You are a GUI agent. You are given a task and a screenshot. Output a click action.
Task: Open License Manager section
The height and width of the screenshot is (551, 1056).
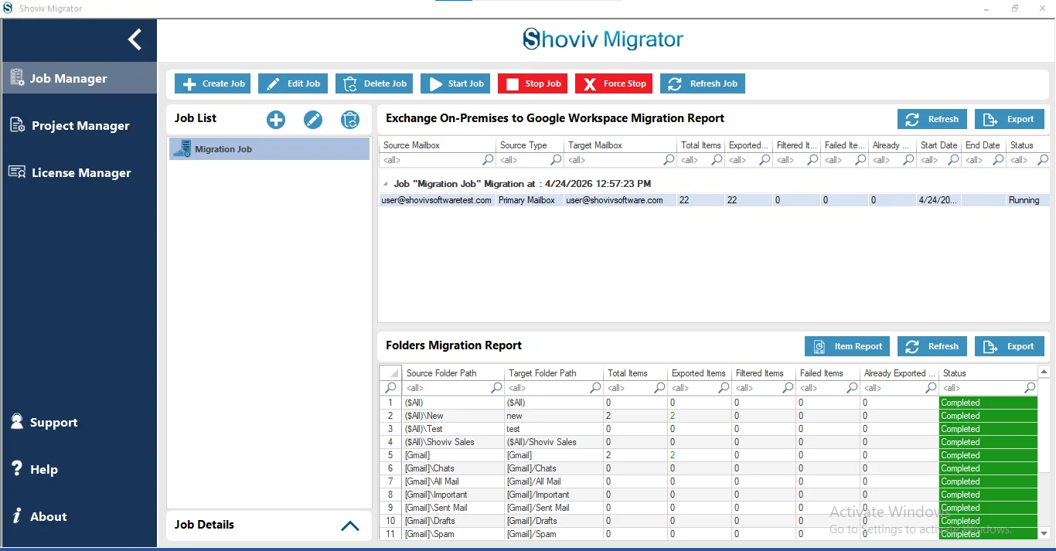79,172
